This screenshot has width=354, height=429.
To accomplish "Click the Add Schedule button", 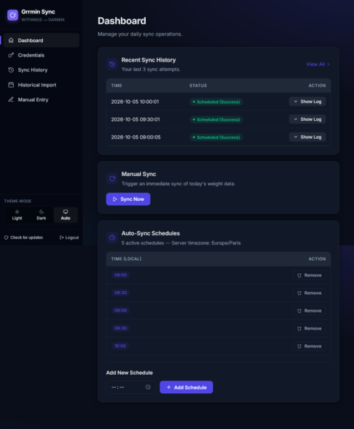I will pyautogui.click(x=187, y=387).
